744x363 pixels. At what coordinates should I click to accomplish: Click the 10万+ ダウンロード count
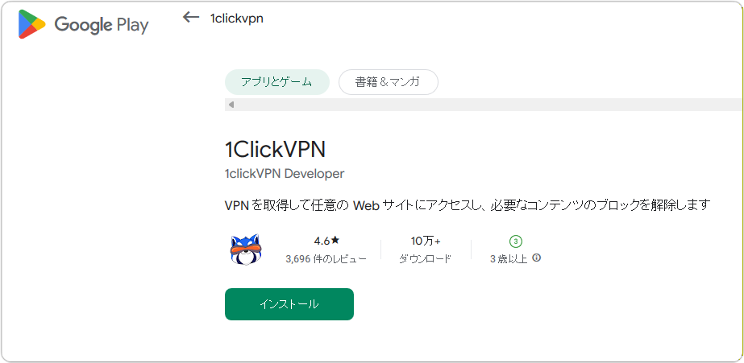click(x=425, y=250)
